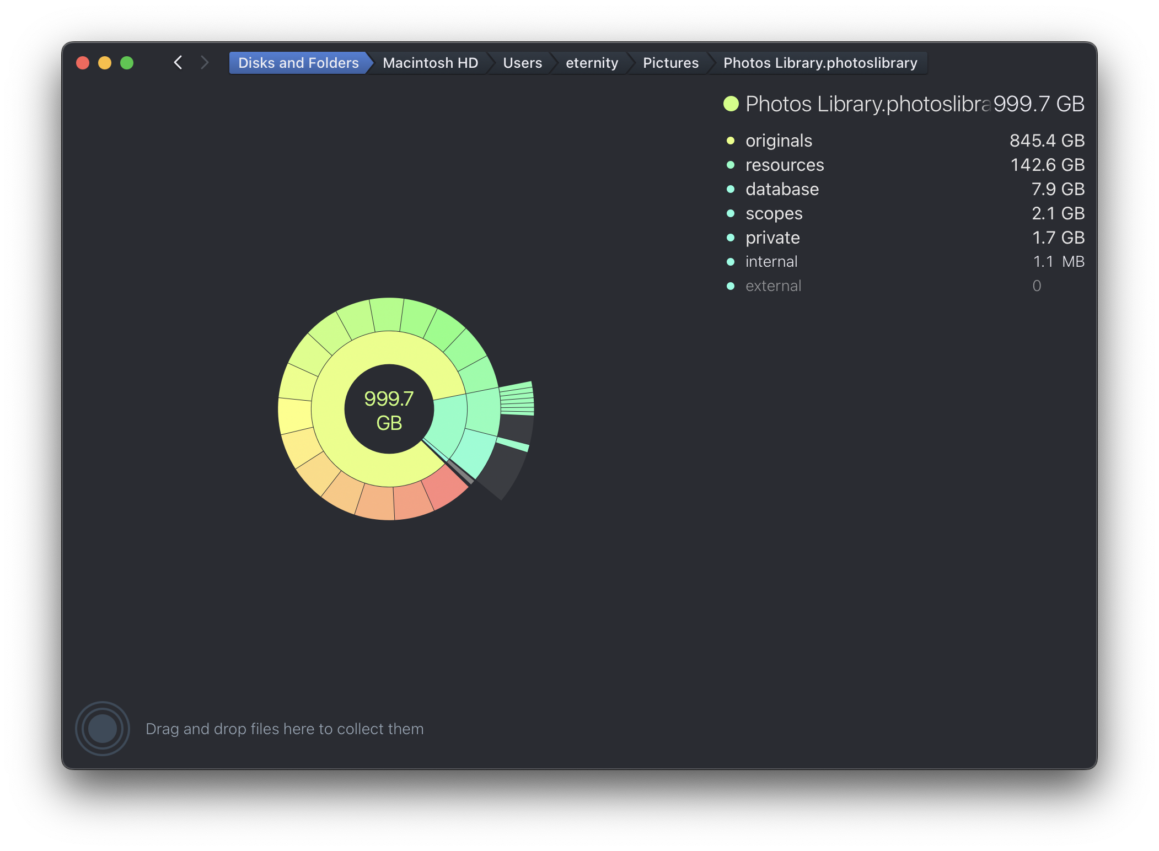
Task: Click the center 999.7 GB circle
Action: click(389, 410)
